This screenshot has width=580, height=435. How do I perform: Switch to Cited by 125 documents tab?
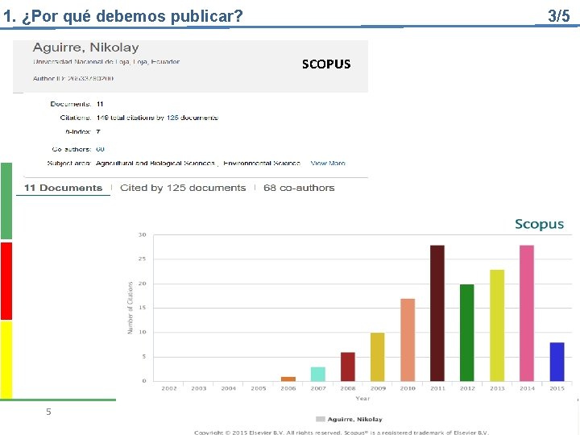point(183,188)
